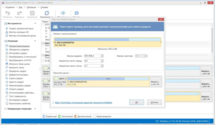The image size is (215, 125).
Task: Click the Диск 2 icon in preview
Action: click(x=56, y=79)
